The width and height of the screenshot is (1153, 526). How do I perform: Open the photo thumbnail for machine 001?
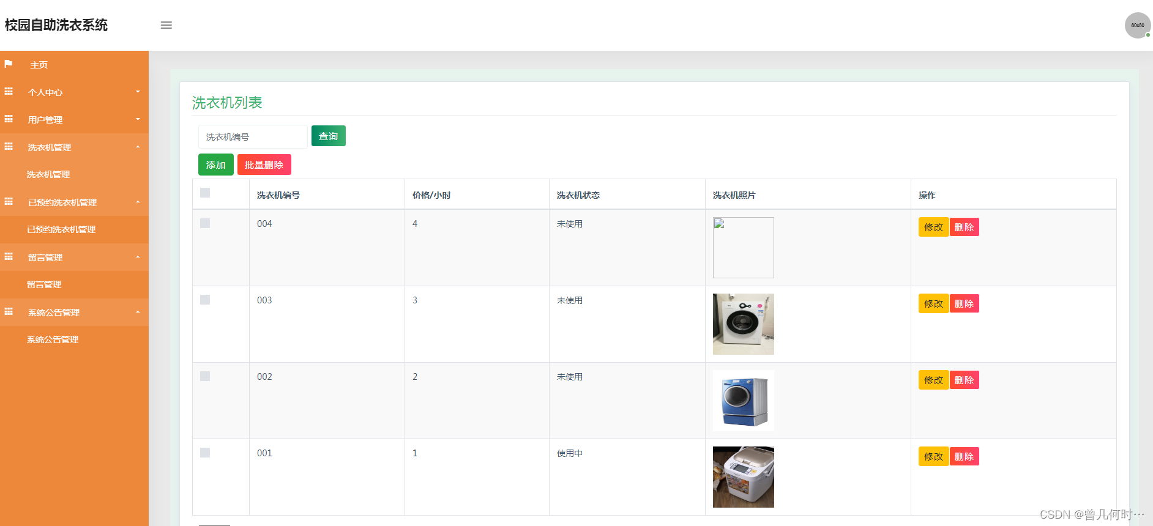(744, 477)
